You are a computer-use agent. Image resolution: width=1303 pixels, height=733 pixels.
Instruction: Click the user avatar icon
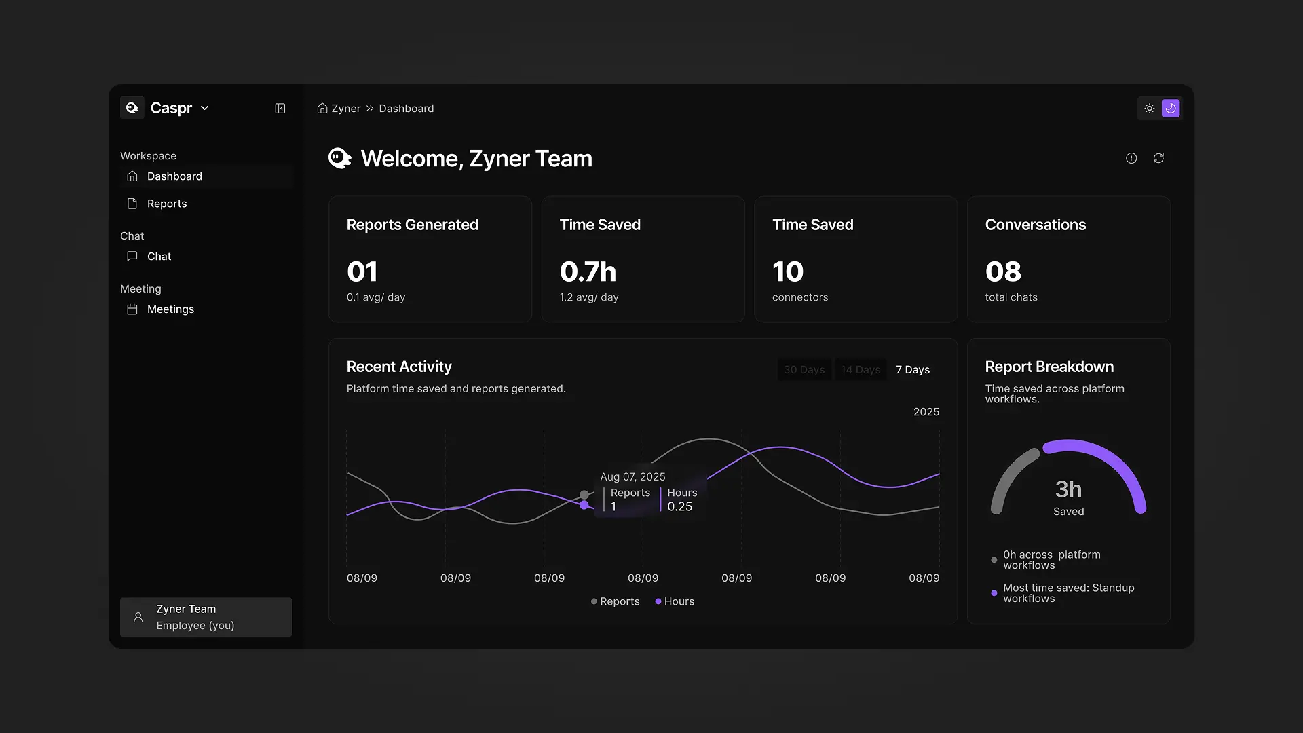coord(138,617)
